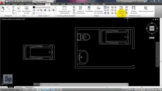Image resolution: width=162 pixels, height=91 pixels.
Task: Click the Plot printer icon in quick access toolbar
Action: [x=22, y=2]
